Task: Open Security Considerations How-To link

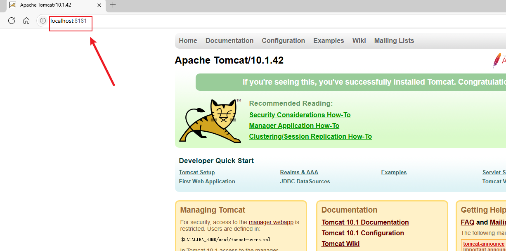Action: [x=300, y=115]
